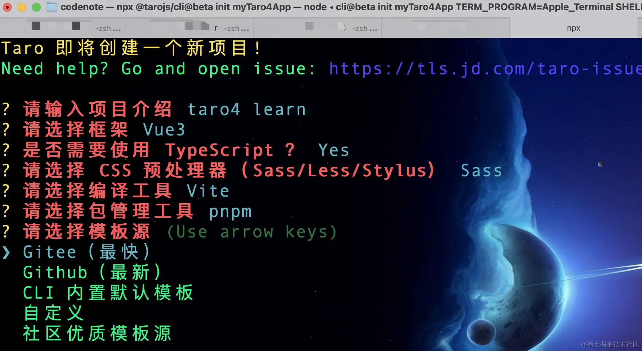Screen dimensions: 642x351
Task: Choose the CLI 内置默认模板 option
Action: tap(108, 293)
